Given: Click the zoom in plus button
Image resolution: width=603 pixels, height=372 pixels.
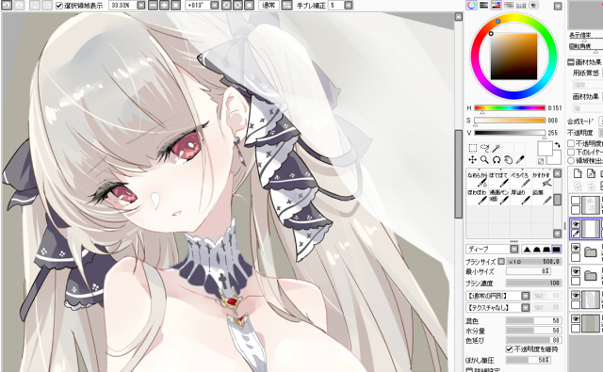Looking at the screenshot, I should tap(164, 5).
